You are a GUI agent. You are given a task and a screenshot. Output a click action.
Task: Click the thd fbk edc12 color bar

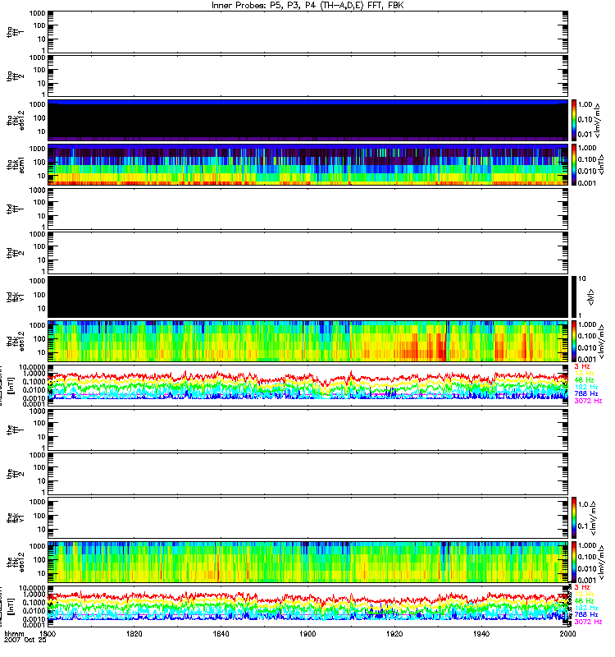click(x=576, y=341)
